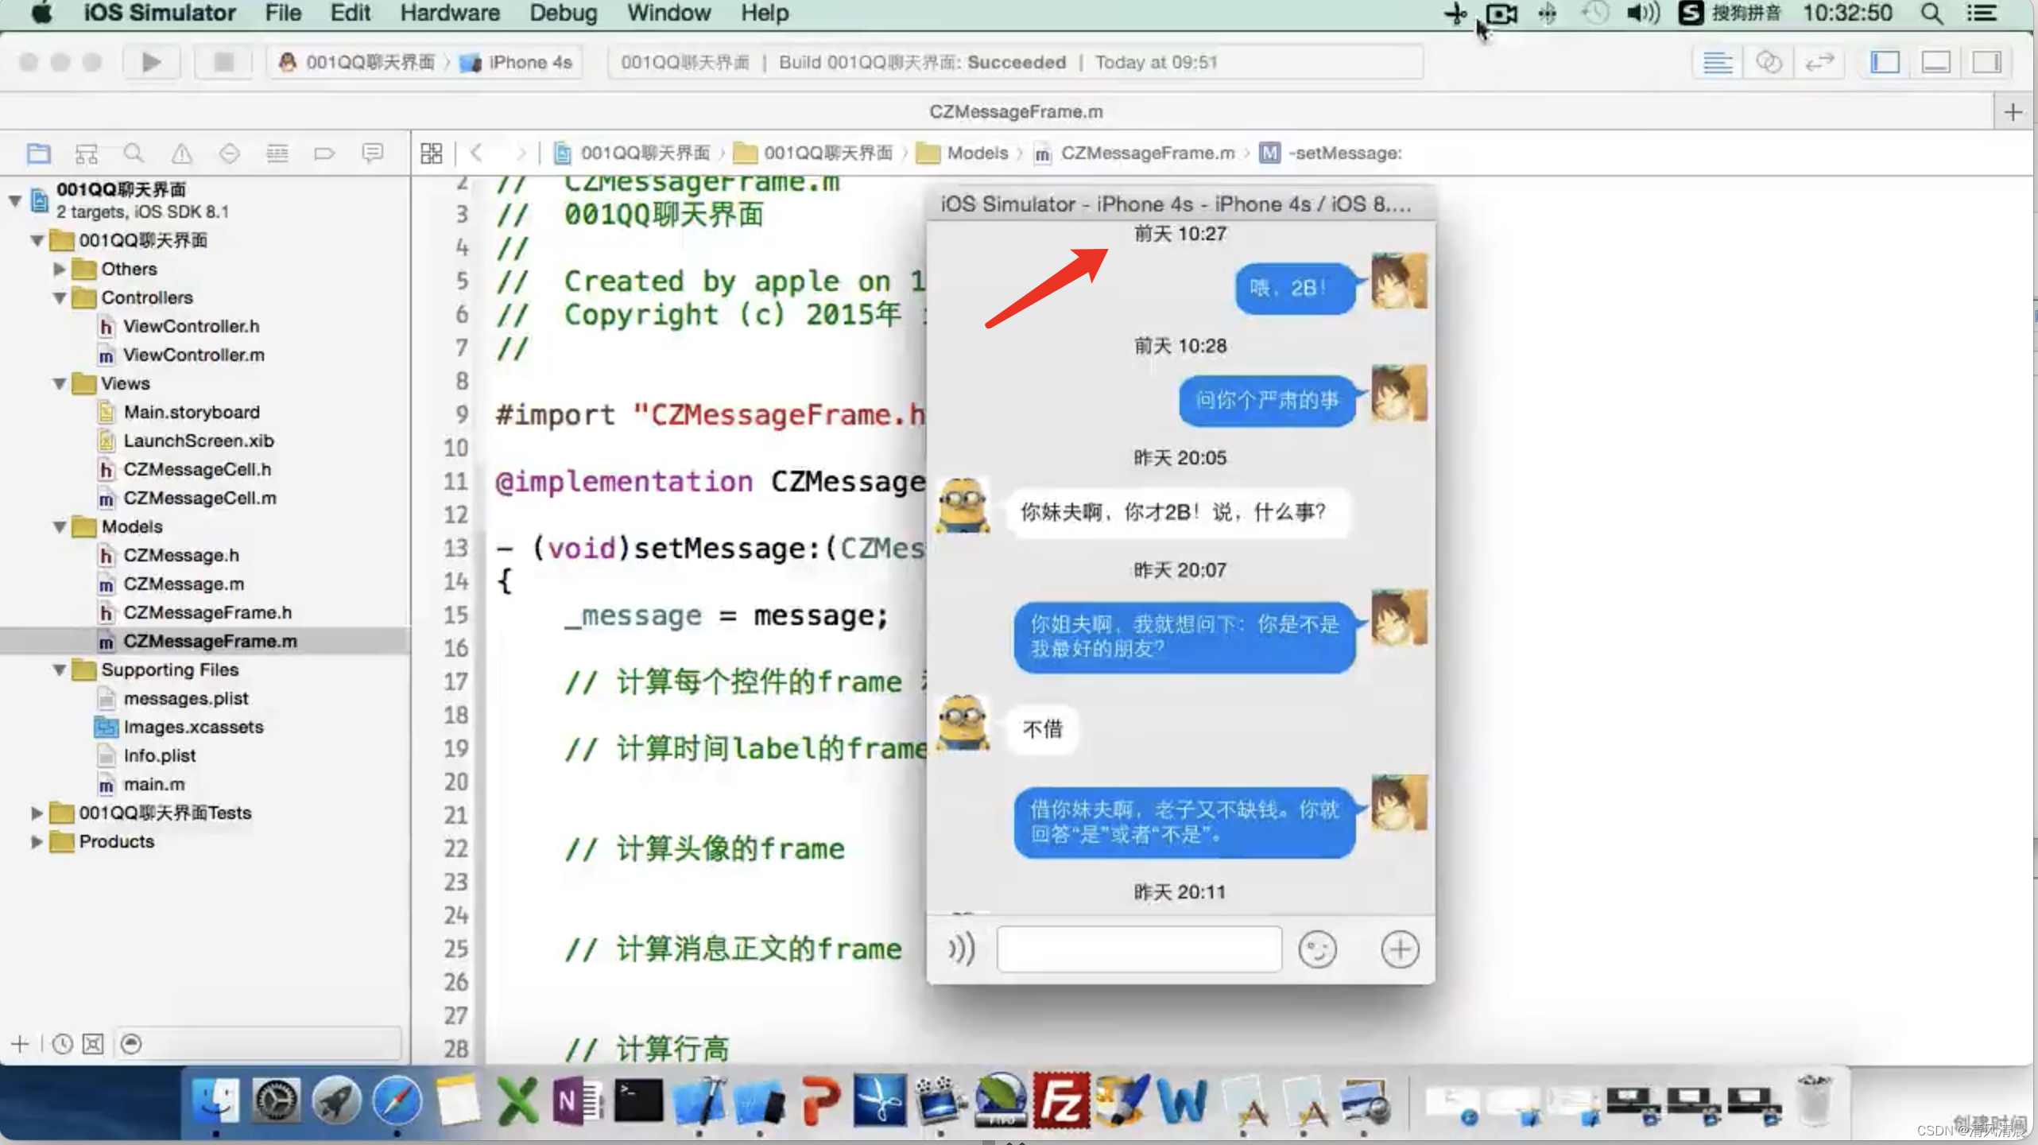Expand the Others folder
The image size is (2038, 1145).
[60, 269]
